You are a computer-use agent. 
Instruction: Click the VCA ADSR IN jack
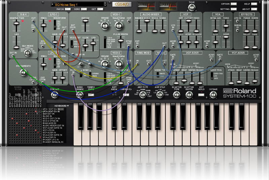tap(207, 46)
